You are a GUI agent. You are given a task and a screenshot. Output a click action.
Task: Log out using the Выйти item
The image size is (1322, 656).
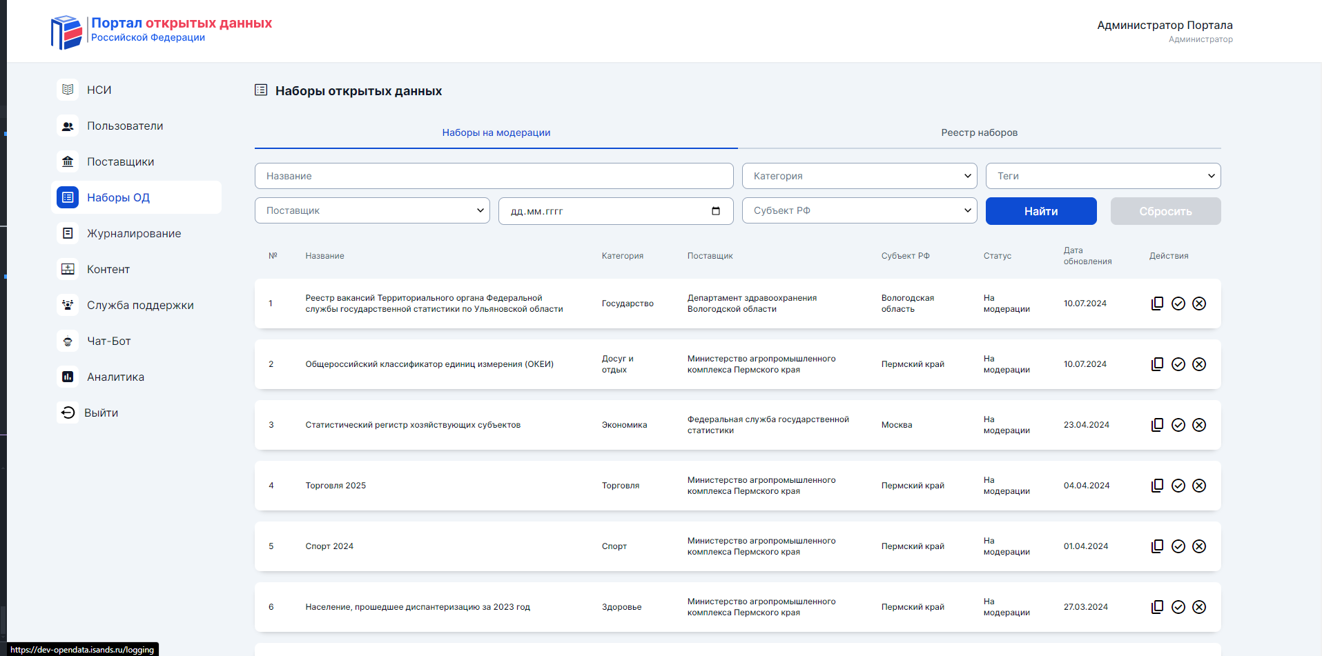coord(101,413)
